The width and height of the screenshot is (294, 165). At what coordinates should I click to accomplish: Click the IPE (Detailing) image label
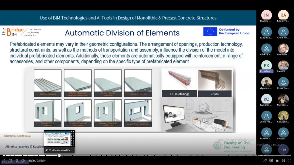point(179,94)
